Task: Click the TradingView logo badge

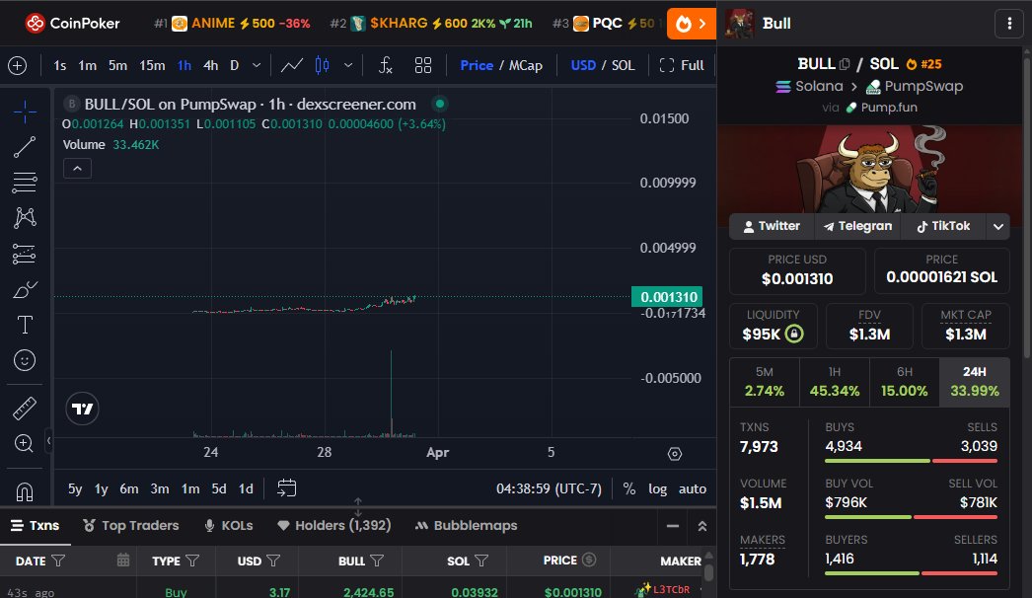Action: click(82, 409)
